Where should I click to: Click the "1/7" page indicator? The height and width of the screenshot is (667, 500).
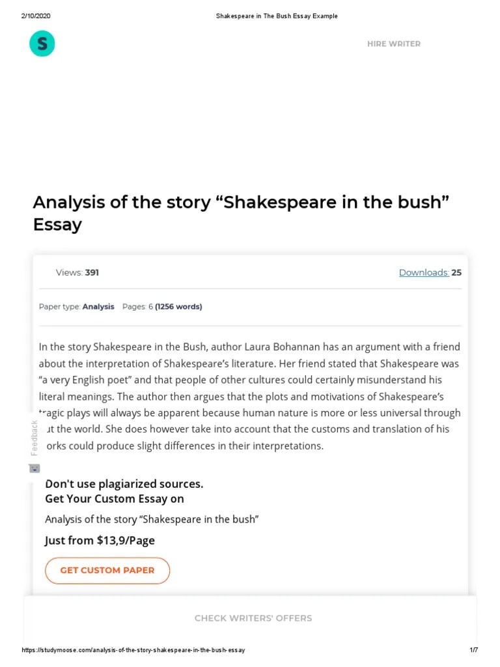click(x=473, y=649)
